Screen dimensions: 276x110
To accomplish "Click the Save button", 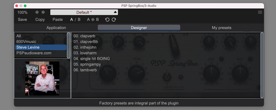I will coord(22,20).
